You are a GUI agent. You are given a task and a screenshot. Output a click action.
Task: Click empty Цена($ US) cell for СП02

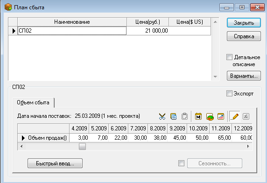[190, 31]
